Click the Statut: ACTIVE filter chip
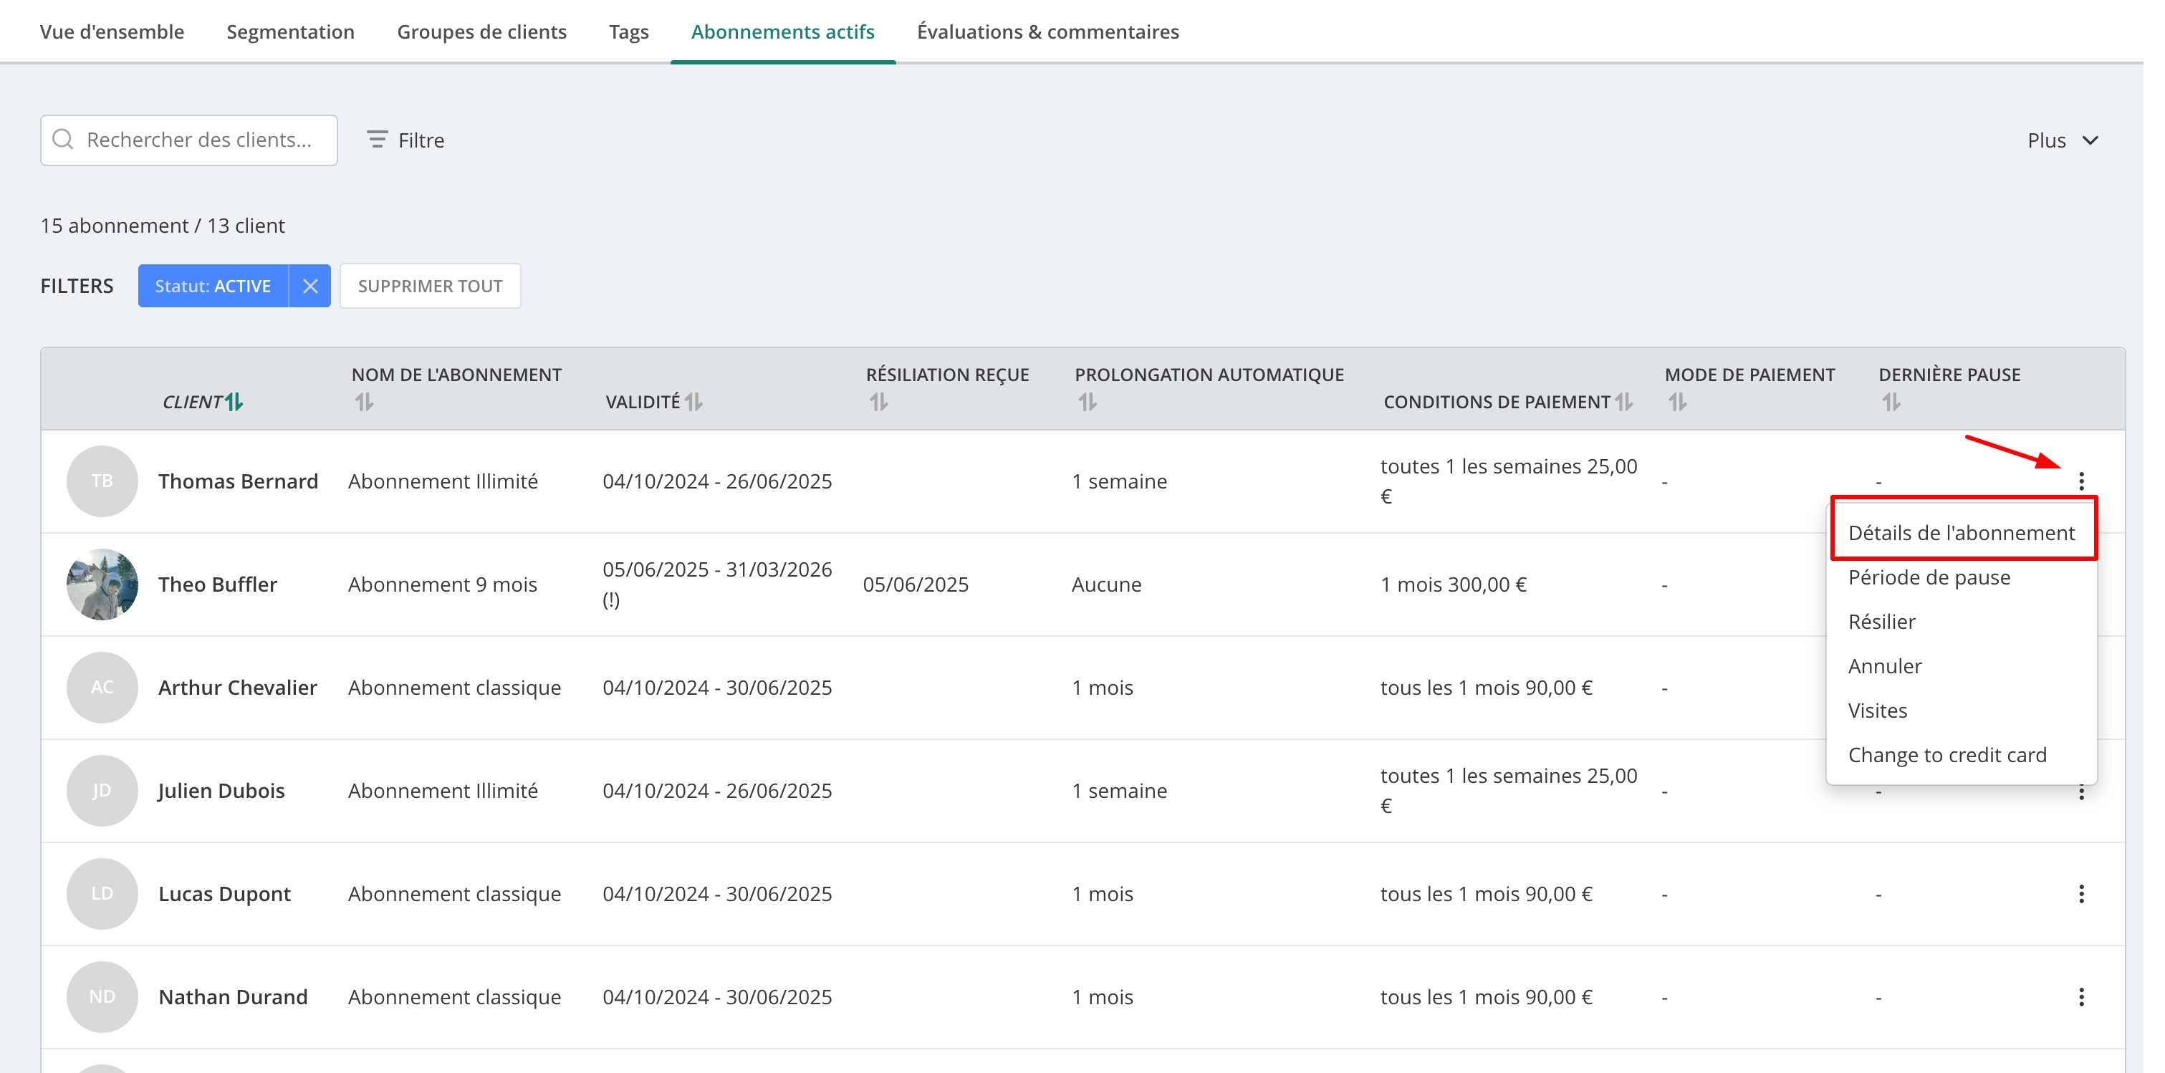Screen dimensions: 2165x1073 pos(213,287)
